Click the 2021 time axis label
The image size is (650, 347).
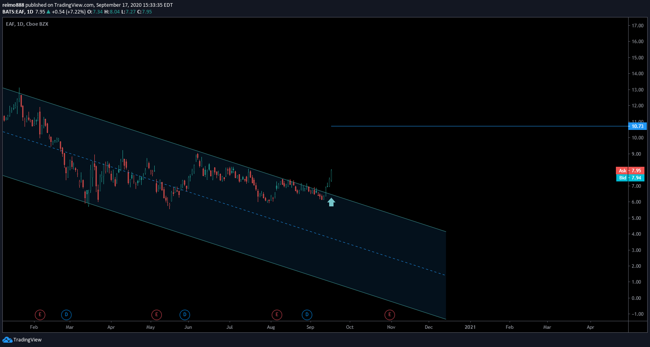click(x=470, y=327)
